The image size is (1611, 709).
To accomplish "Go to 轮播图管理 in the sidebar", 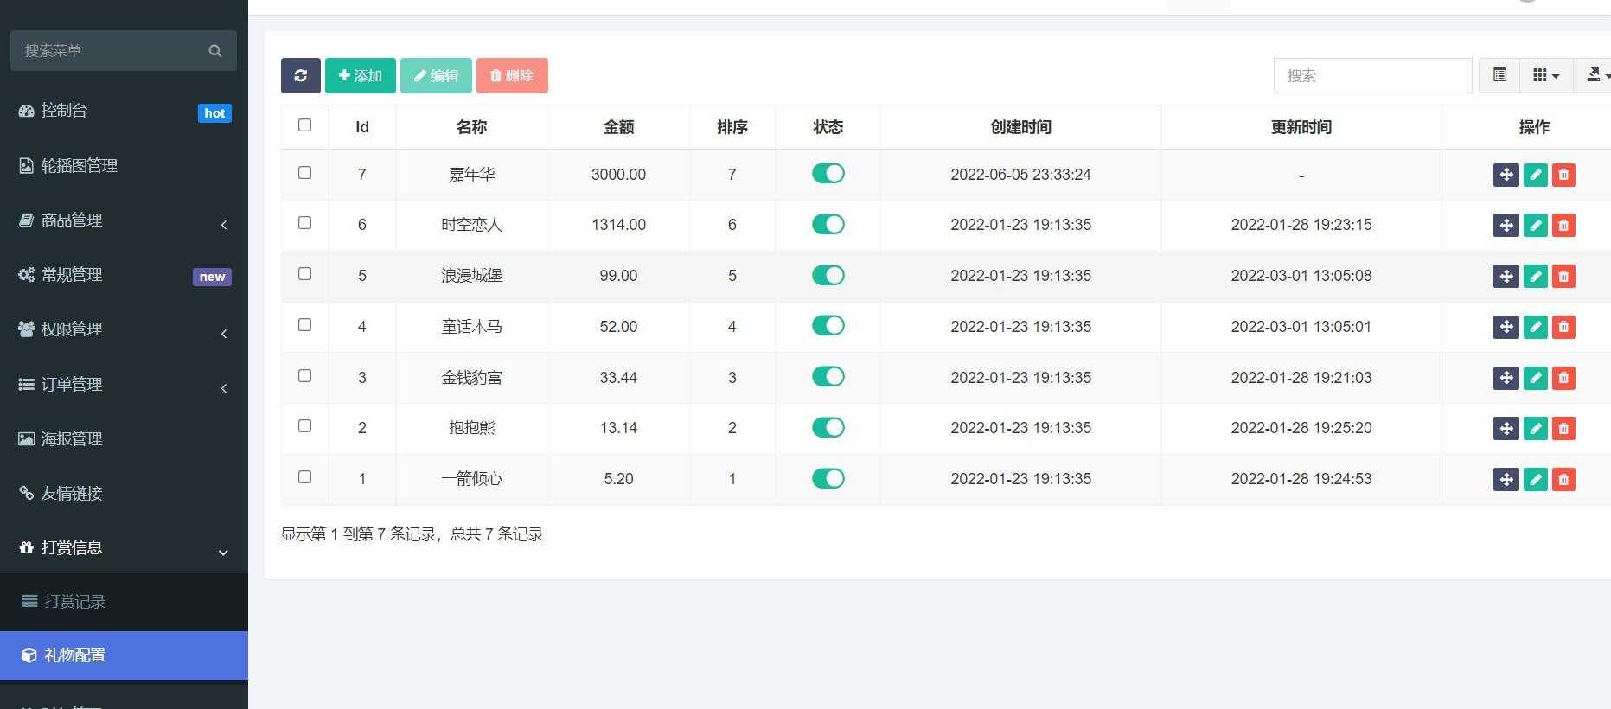I will pyautogui.click(x=79, y=166).
